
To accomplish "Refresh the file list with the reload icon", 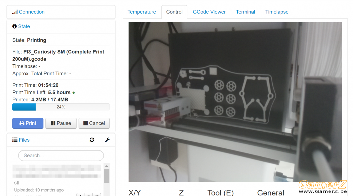I will tap(92, 140).
